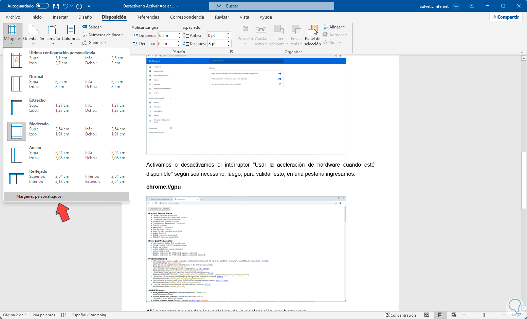Expand the Saltos dropdown
Viewport: 527px width, 319px height.
(92, 27)
